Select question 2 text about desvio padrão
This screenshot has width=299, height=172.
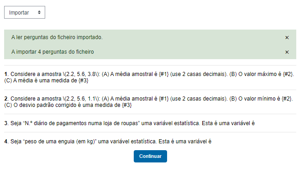point(148,102)
